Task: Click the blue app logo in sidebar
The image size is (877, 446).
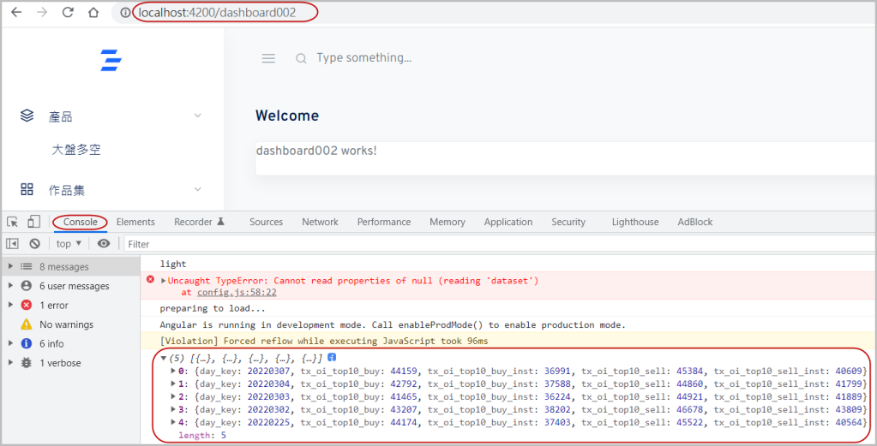Action: point(111,60)
